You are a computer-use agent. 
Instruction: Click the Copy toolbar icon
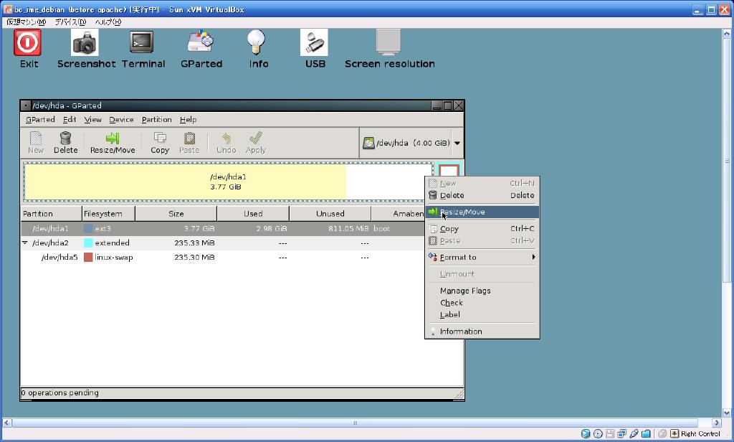click(160, 143)
